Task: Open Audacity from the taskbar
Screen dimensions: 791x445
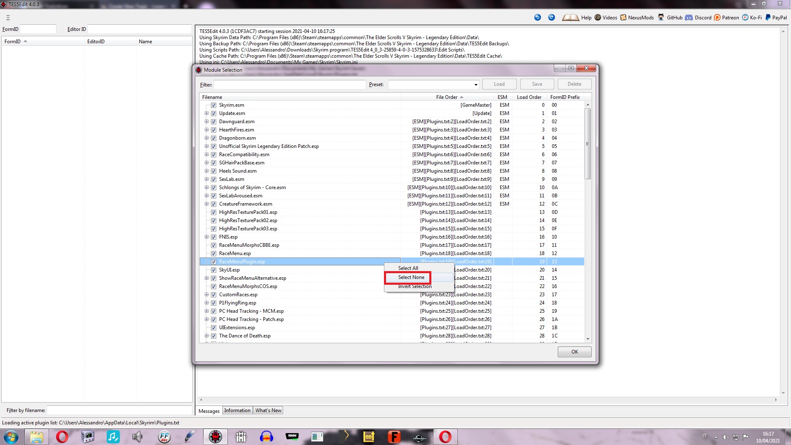Action: tap(267, 437)
